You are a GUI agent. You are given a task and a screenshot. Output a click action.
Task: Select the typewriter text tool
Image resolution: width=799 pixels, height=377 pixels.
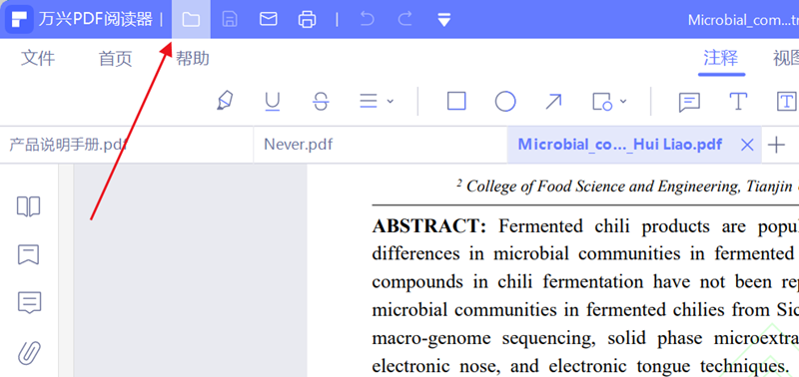click(738, 102)
